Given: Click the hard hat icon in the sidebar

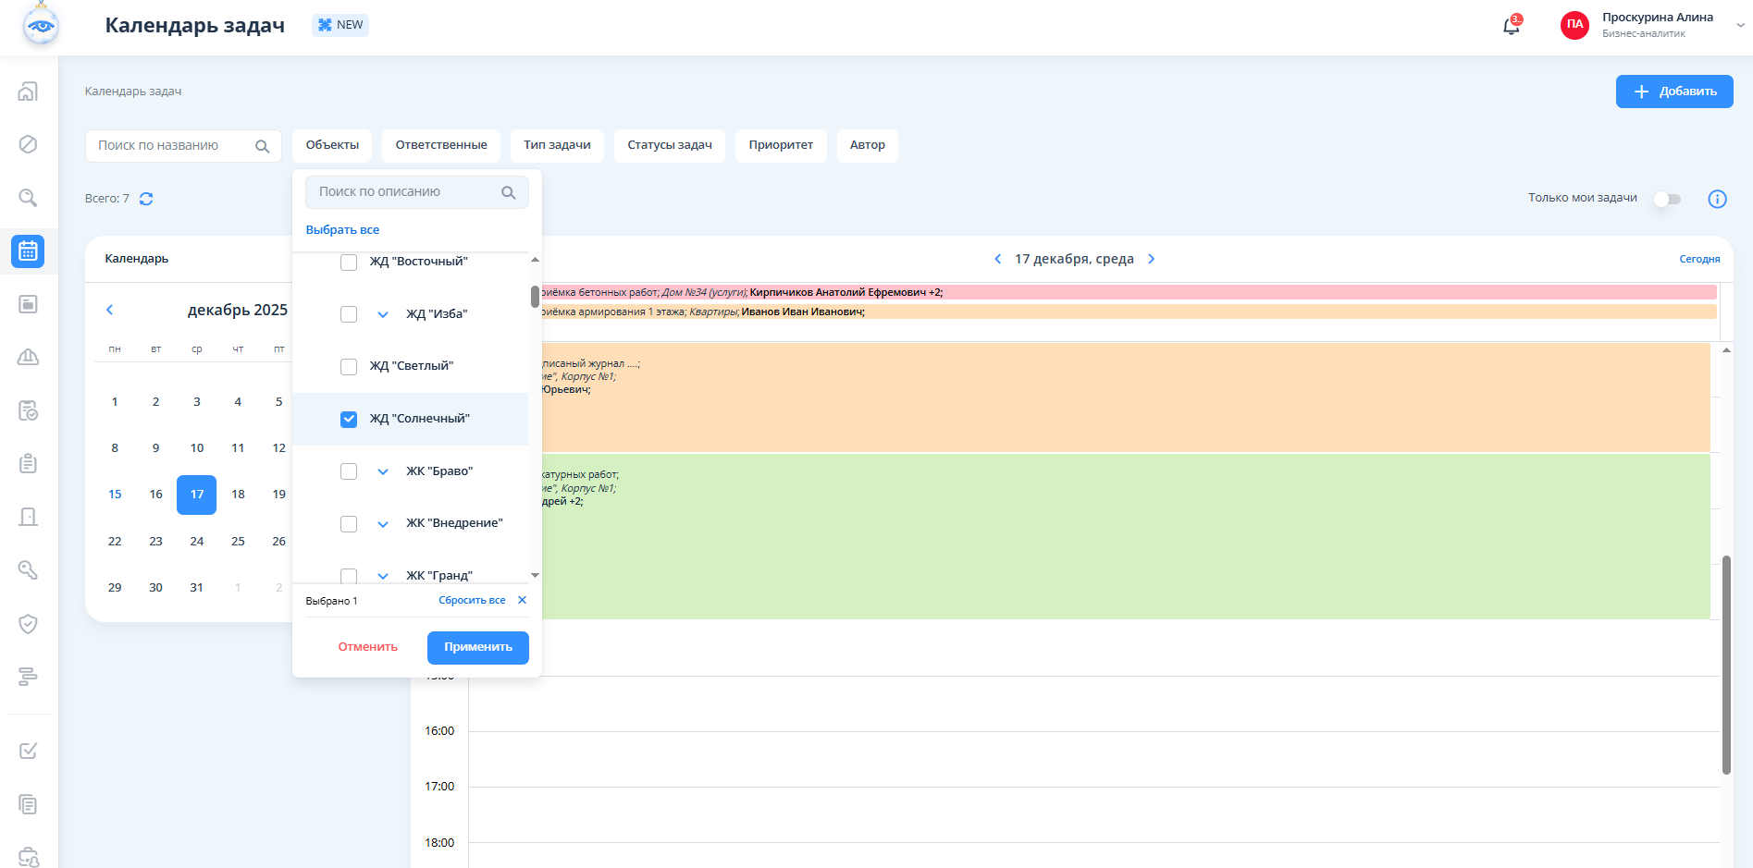Looking at the screenshot, I should (28, 358).
